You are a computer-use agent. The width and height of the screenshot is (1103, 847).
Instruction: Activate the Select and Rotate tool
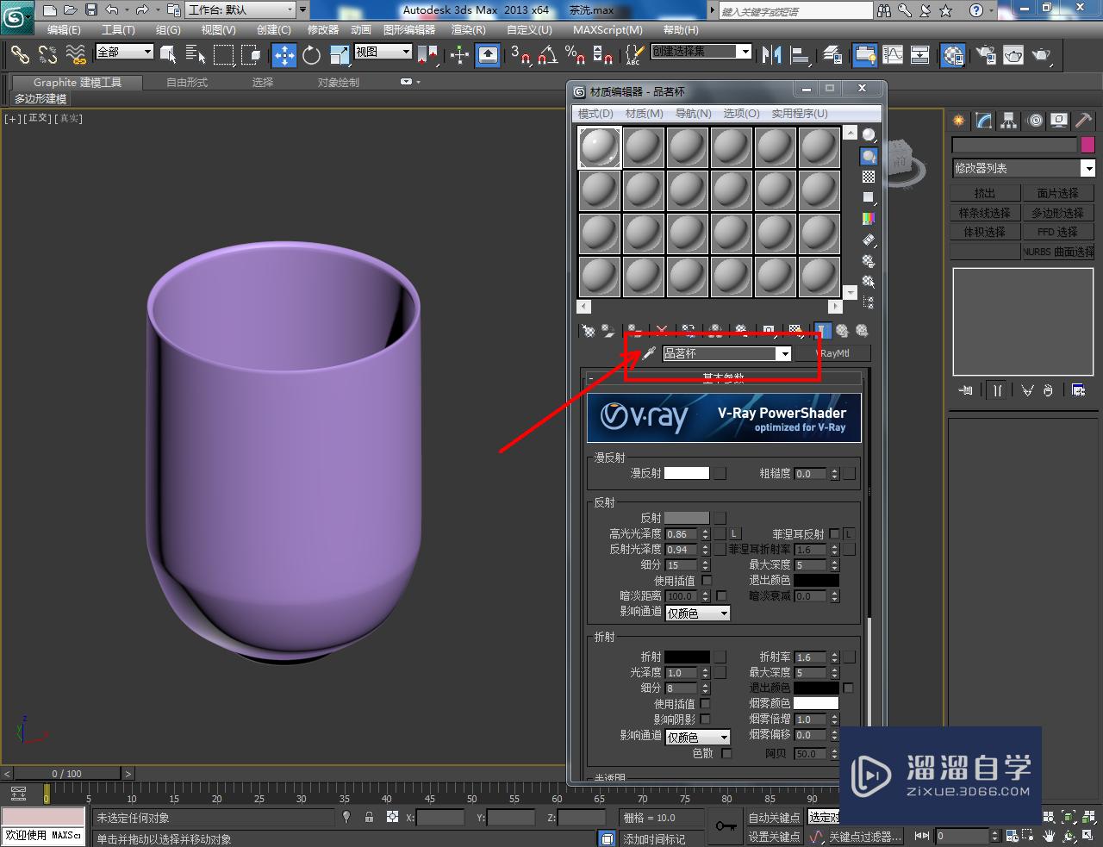311,55
